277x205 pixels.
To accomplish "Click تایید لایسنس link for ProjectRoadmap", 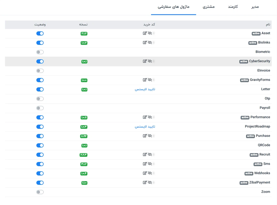I will [145, 127].
